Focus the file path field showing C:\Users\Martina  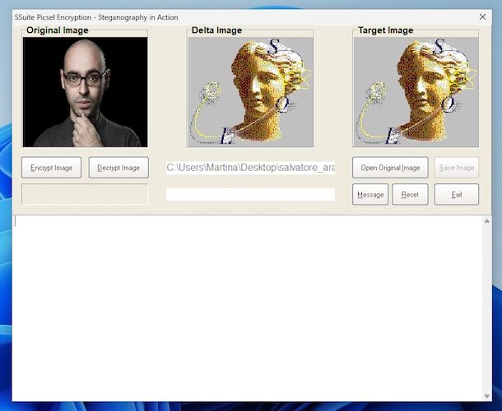pyautogui.click(x=250, y=168)
